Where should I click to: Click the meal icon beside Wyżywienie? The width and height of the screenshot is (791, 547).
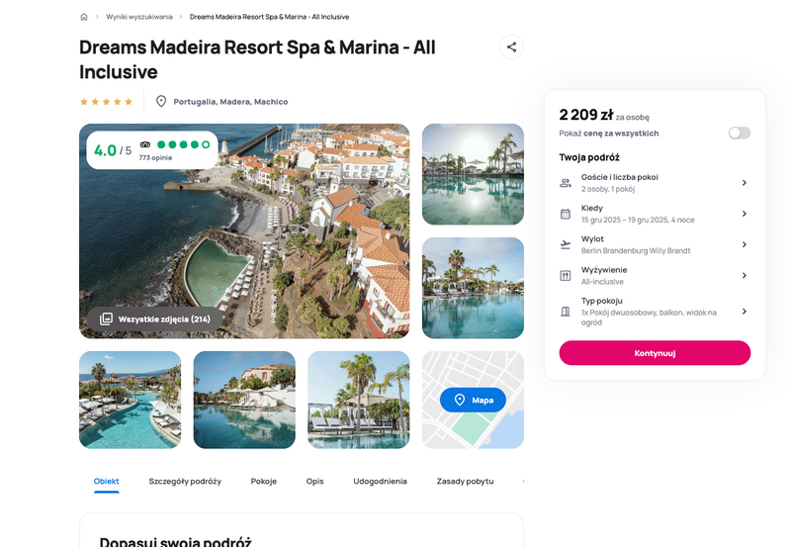566,276
